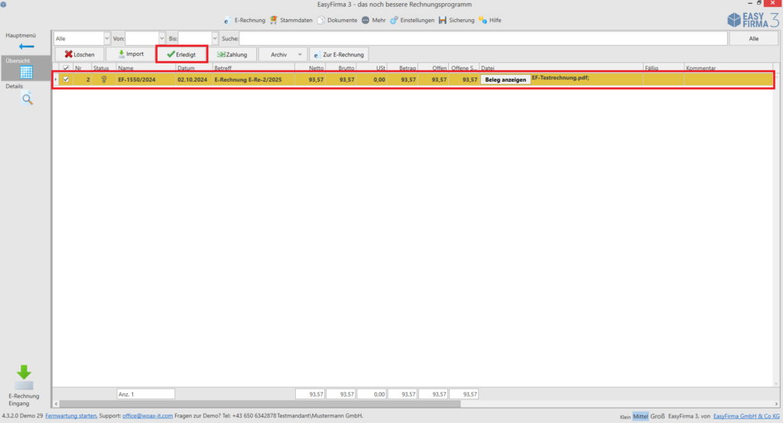
Task: Open the Von date dropdown
Action: click(x=161, y=37)
